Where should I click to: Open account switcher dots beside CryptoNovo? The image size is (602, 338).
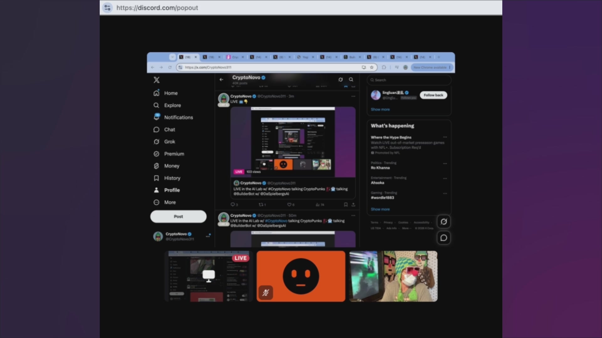[208, 236]
